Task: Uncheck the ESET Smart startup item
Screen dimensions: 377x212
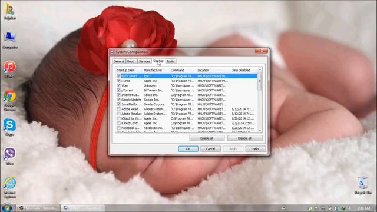Action: tap(118, 76)
